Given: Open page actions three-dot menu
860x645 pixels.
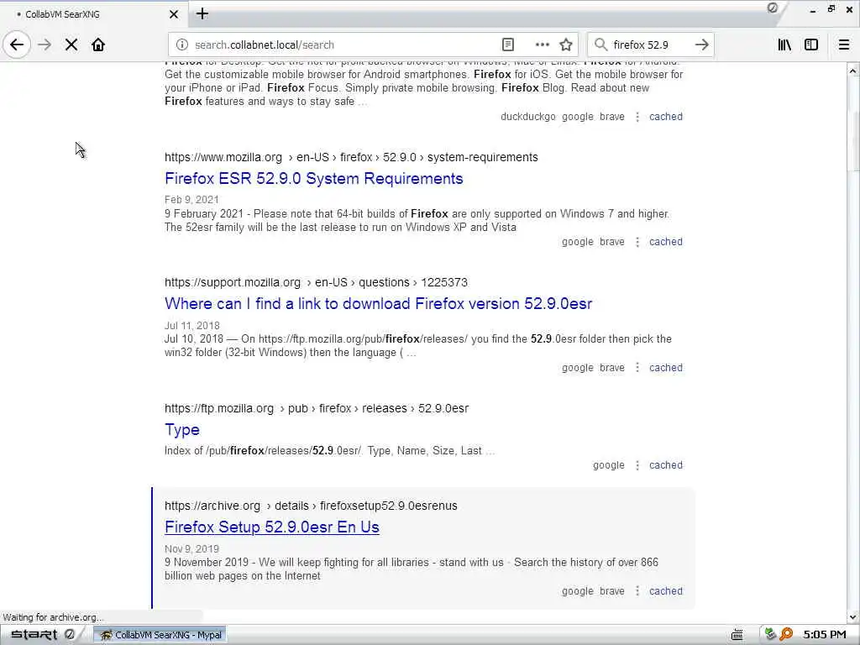Looking at the screenshot, I should pyautogui.click(x=542, y=45).
